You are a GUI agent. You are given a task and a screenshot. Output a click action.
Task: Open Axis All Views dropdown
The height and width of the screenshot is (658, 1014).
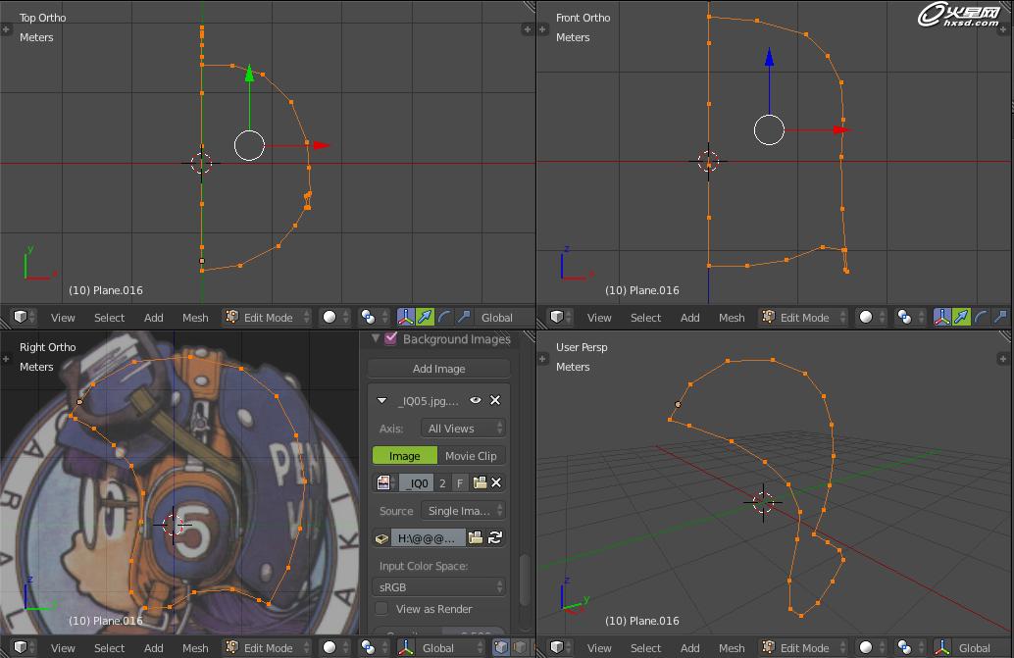pos(463,428)
